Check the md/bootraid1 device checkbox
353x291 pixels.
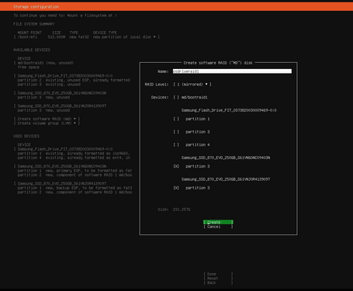(176, 97)
